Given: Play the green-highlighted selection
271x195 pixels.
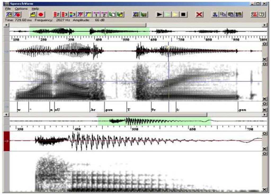Looking at the screenshot, I should click(x=167, y=15).
